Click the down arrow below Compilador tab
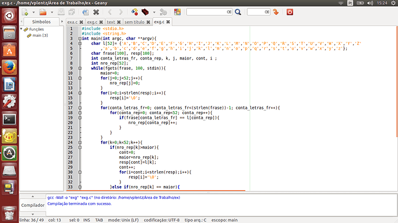This screenshot has width=398, height=223. (x=33, y=214)
